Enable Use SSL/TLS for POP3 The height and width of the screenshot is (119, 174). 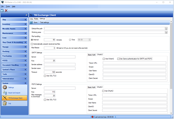click(45, 100)
